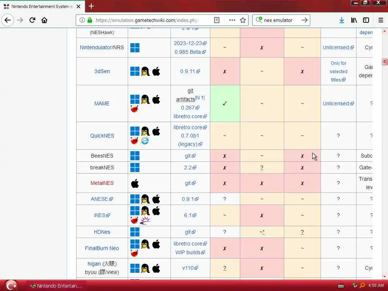Viewport: 388px width, 291px height.
Task: Go back to the previous page
Action: point(8,20)
